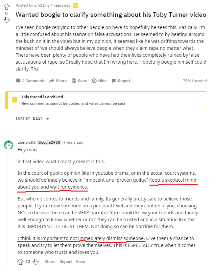Click the commenter's avatar icon
This screenshot has width=212, height=271.
point(9,145)
